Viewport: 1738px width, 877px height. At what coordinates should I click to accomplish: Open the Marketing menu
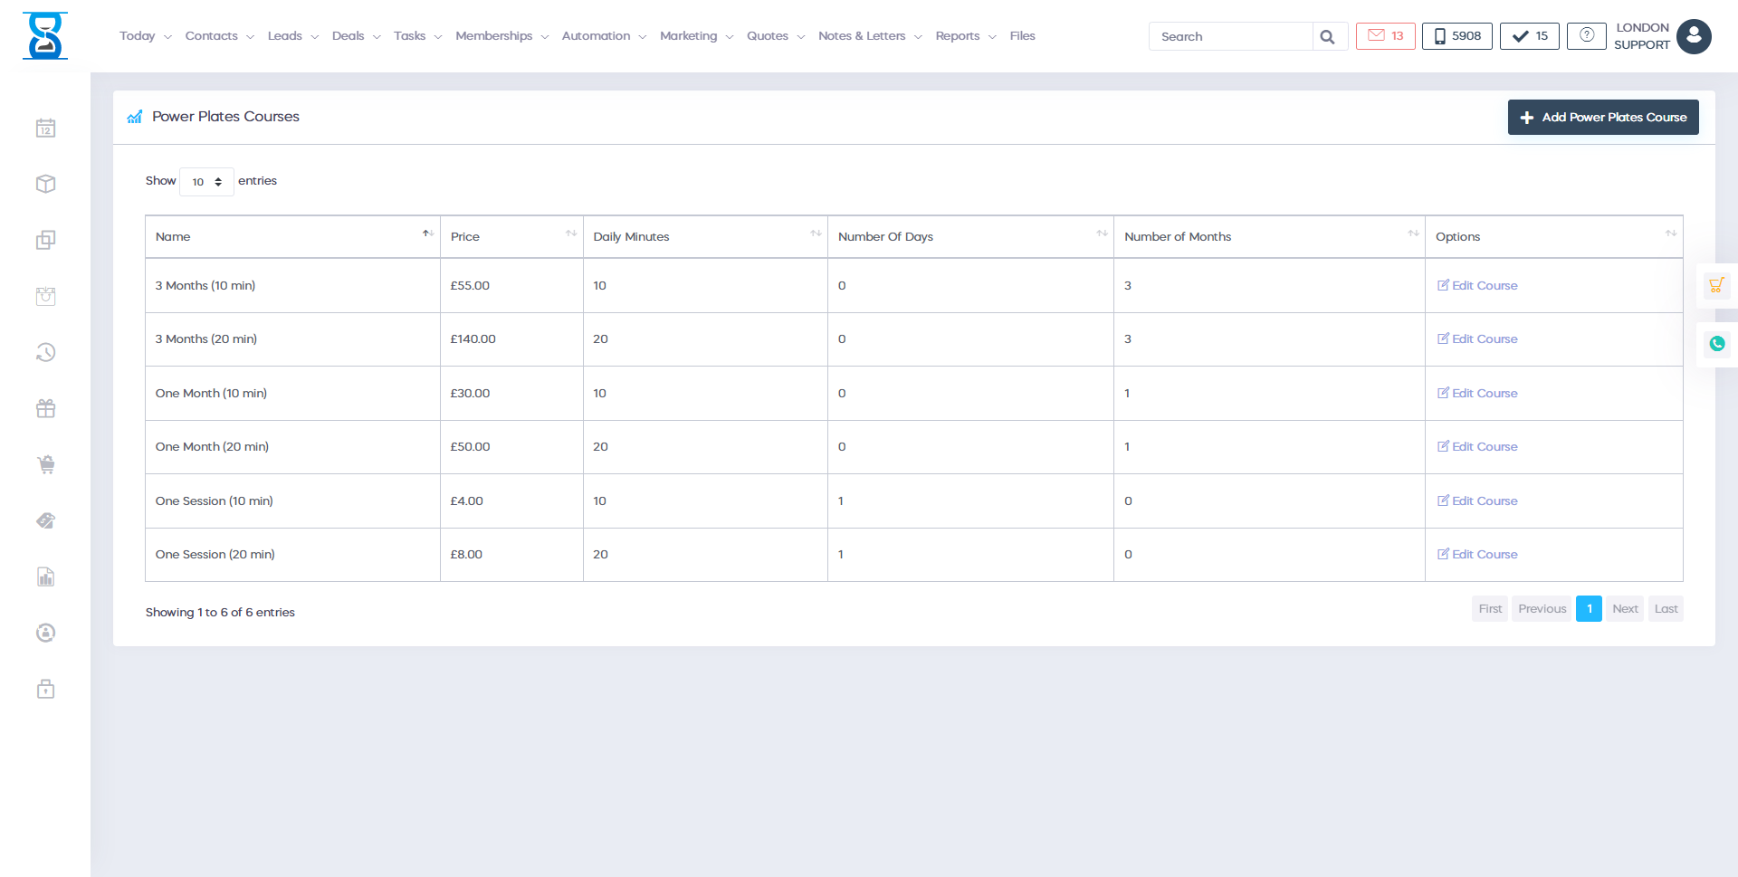coord(695,36)
